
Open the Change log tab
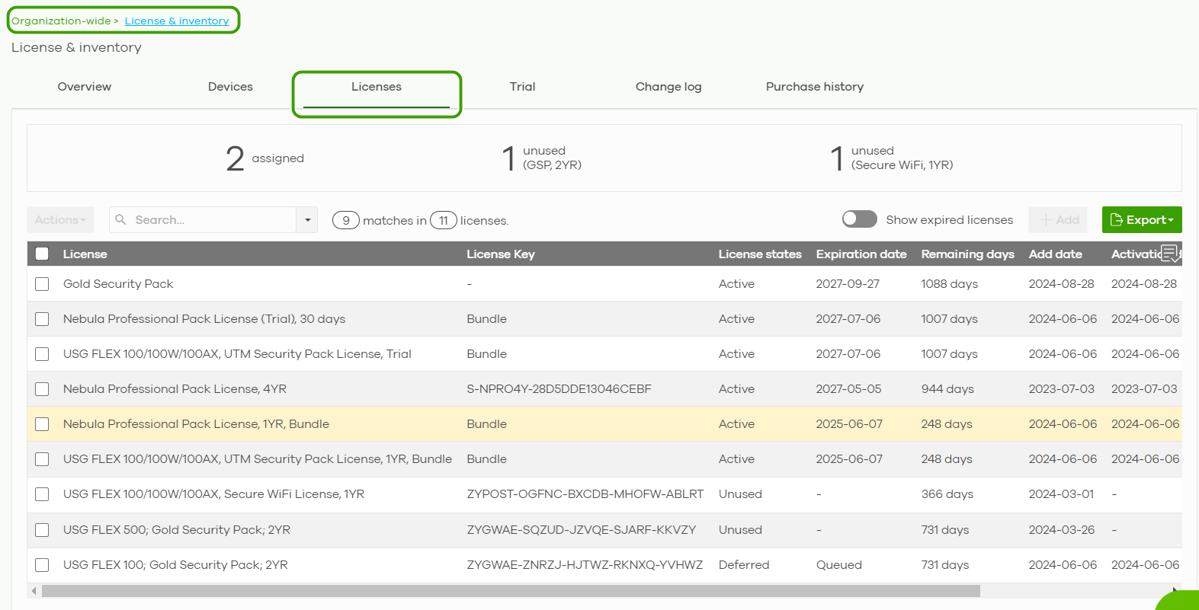coord(668,87)
